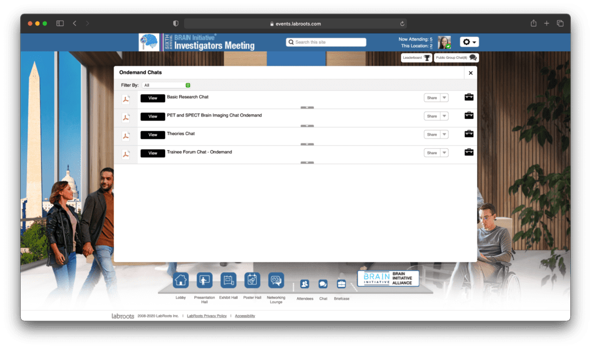This screenshot has height=348, width=591.
Task: Open the Public Group Chat button
Action: pyautogui.click(x=457, y=58)
